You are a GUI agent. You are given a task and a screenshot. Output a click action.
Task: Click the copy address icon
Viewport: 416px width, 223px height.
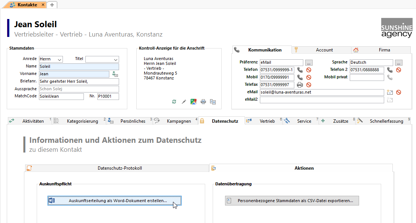tap(213, 101)
